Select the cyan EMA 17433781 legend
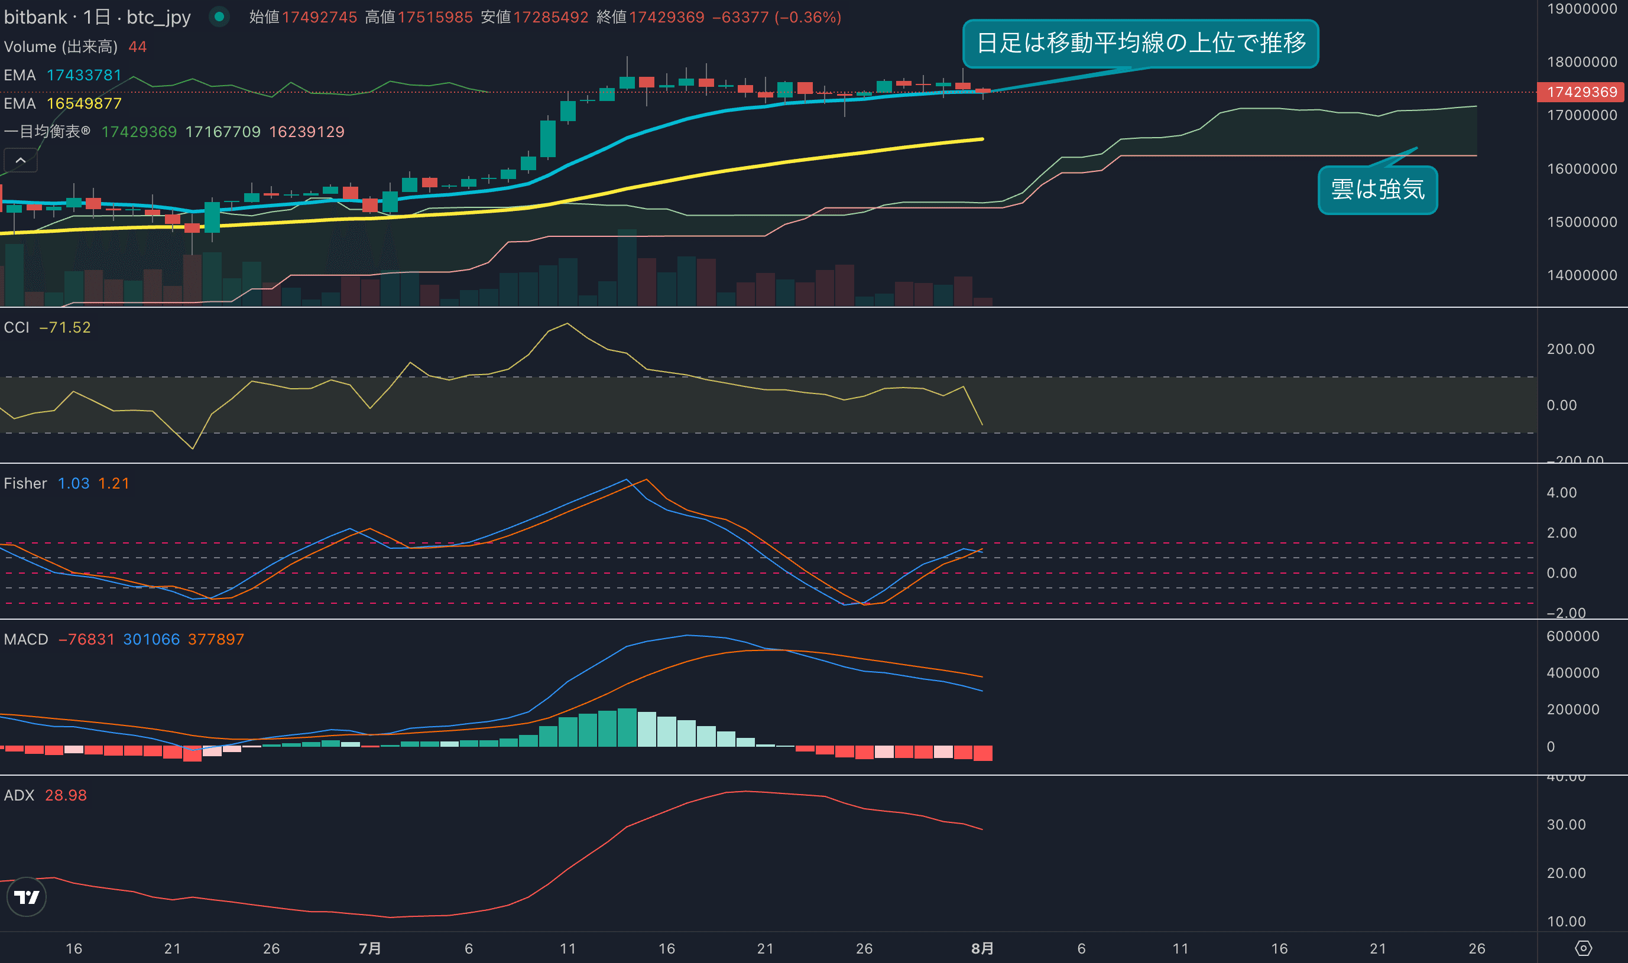This screenshot has height=963, width=1628. [x=63, y=75]
